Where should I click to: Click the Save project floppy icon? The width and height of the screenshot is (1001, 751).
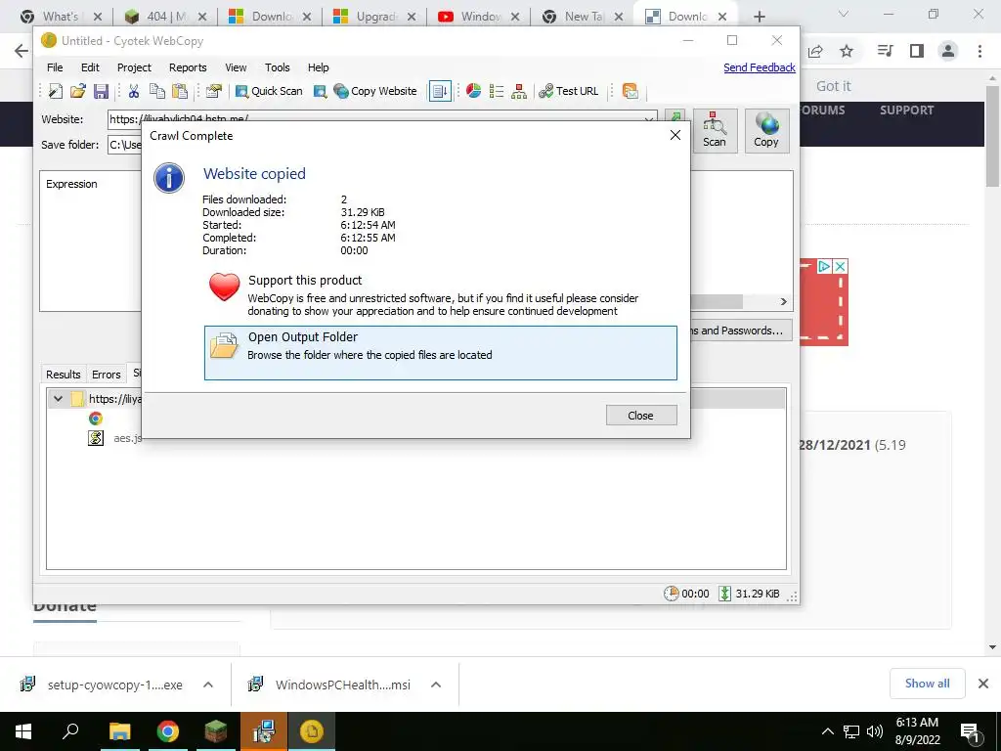[101, 91]
